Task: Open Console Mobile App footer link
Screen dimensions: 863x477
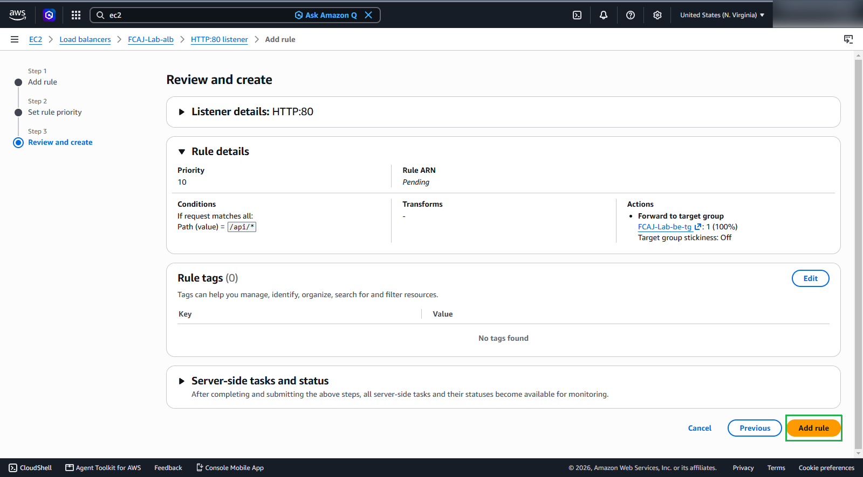Action: [x=230, y=468]
